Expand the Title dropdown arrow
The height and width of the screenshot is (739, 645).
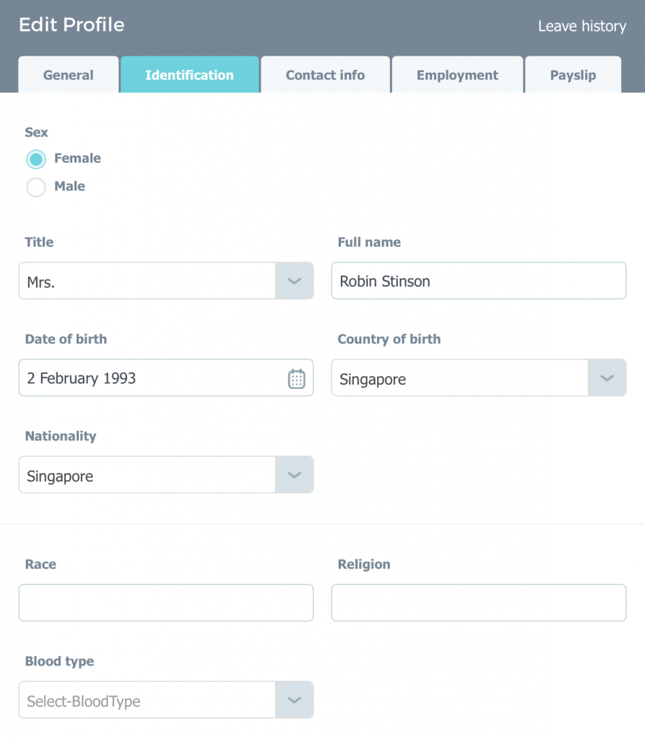pos(294,281)
